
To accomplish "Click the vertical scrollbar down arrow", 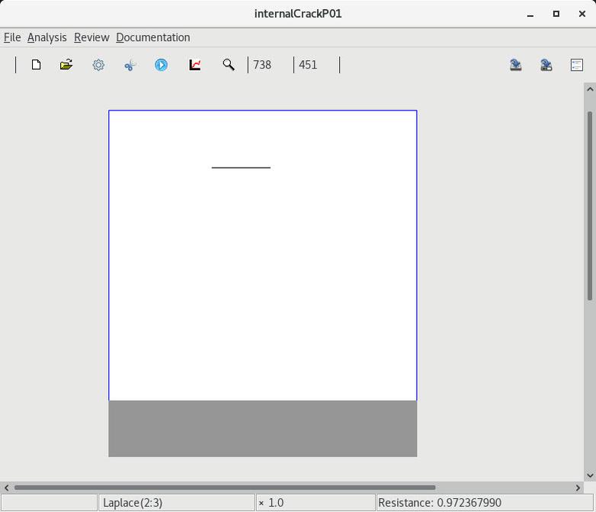I will point(590,475).
